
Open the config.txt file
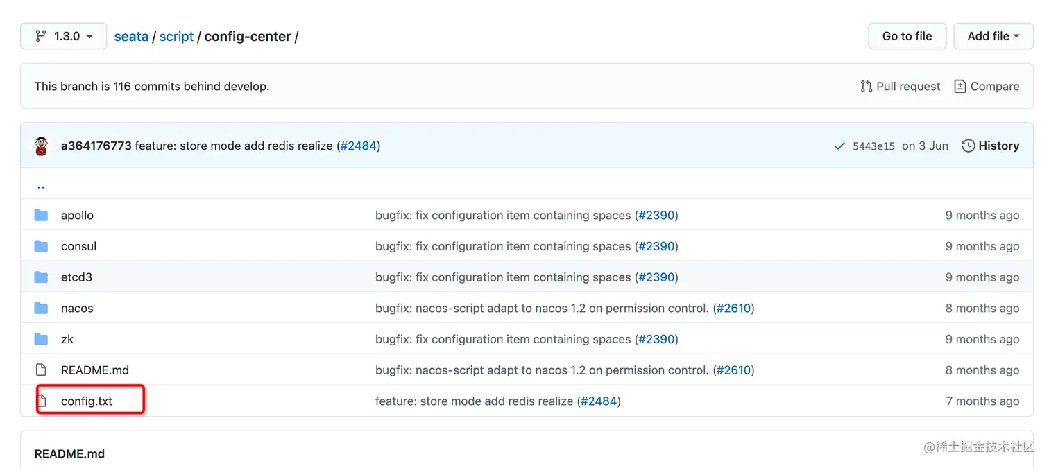[x=87, y=401]
